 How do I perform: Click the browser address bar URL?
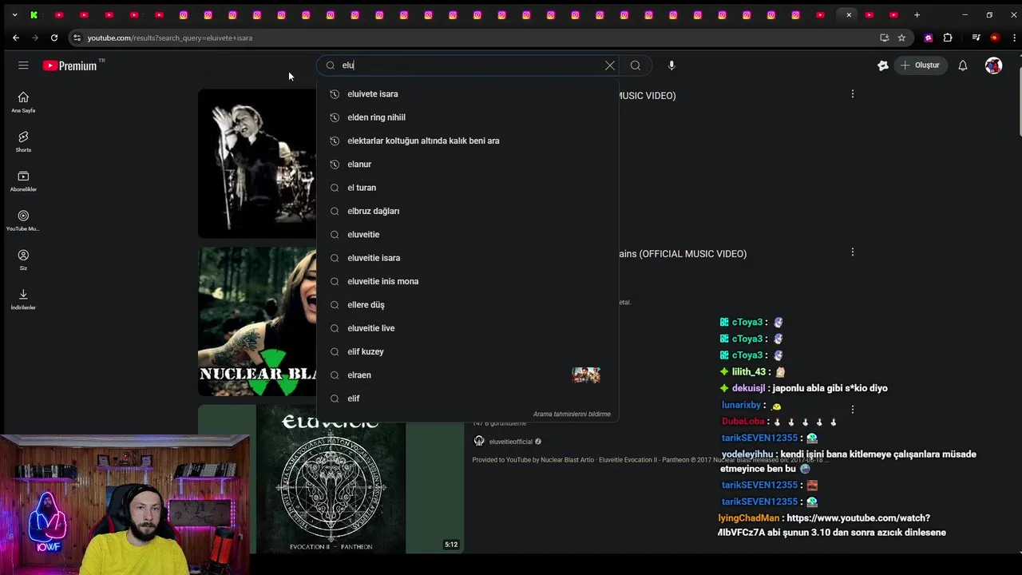170,38
